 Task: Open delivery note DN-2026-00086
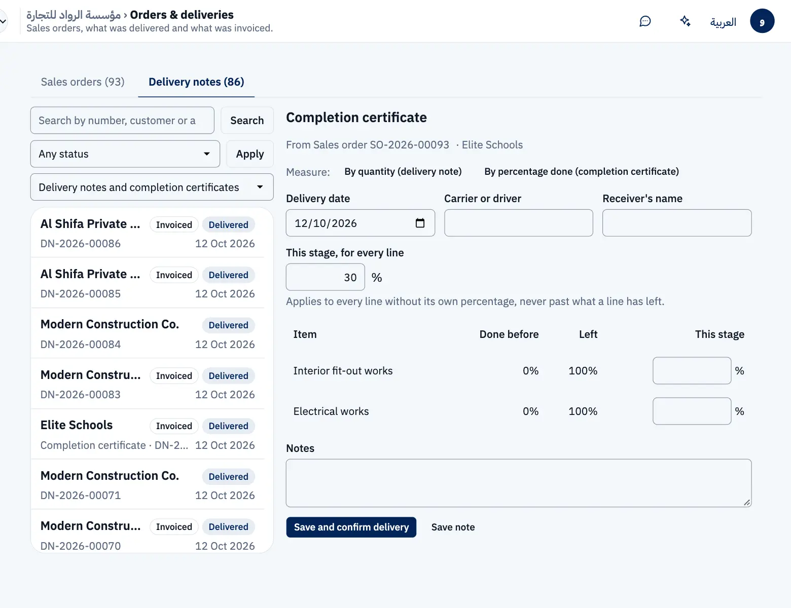click(148, 234)
